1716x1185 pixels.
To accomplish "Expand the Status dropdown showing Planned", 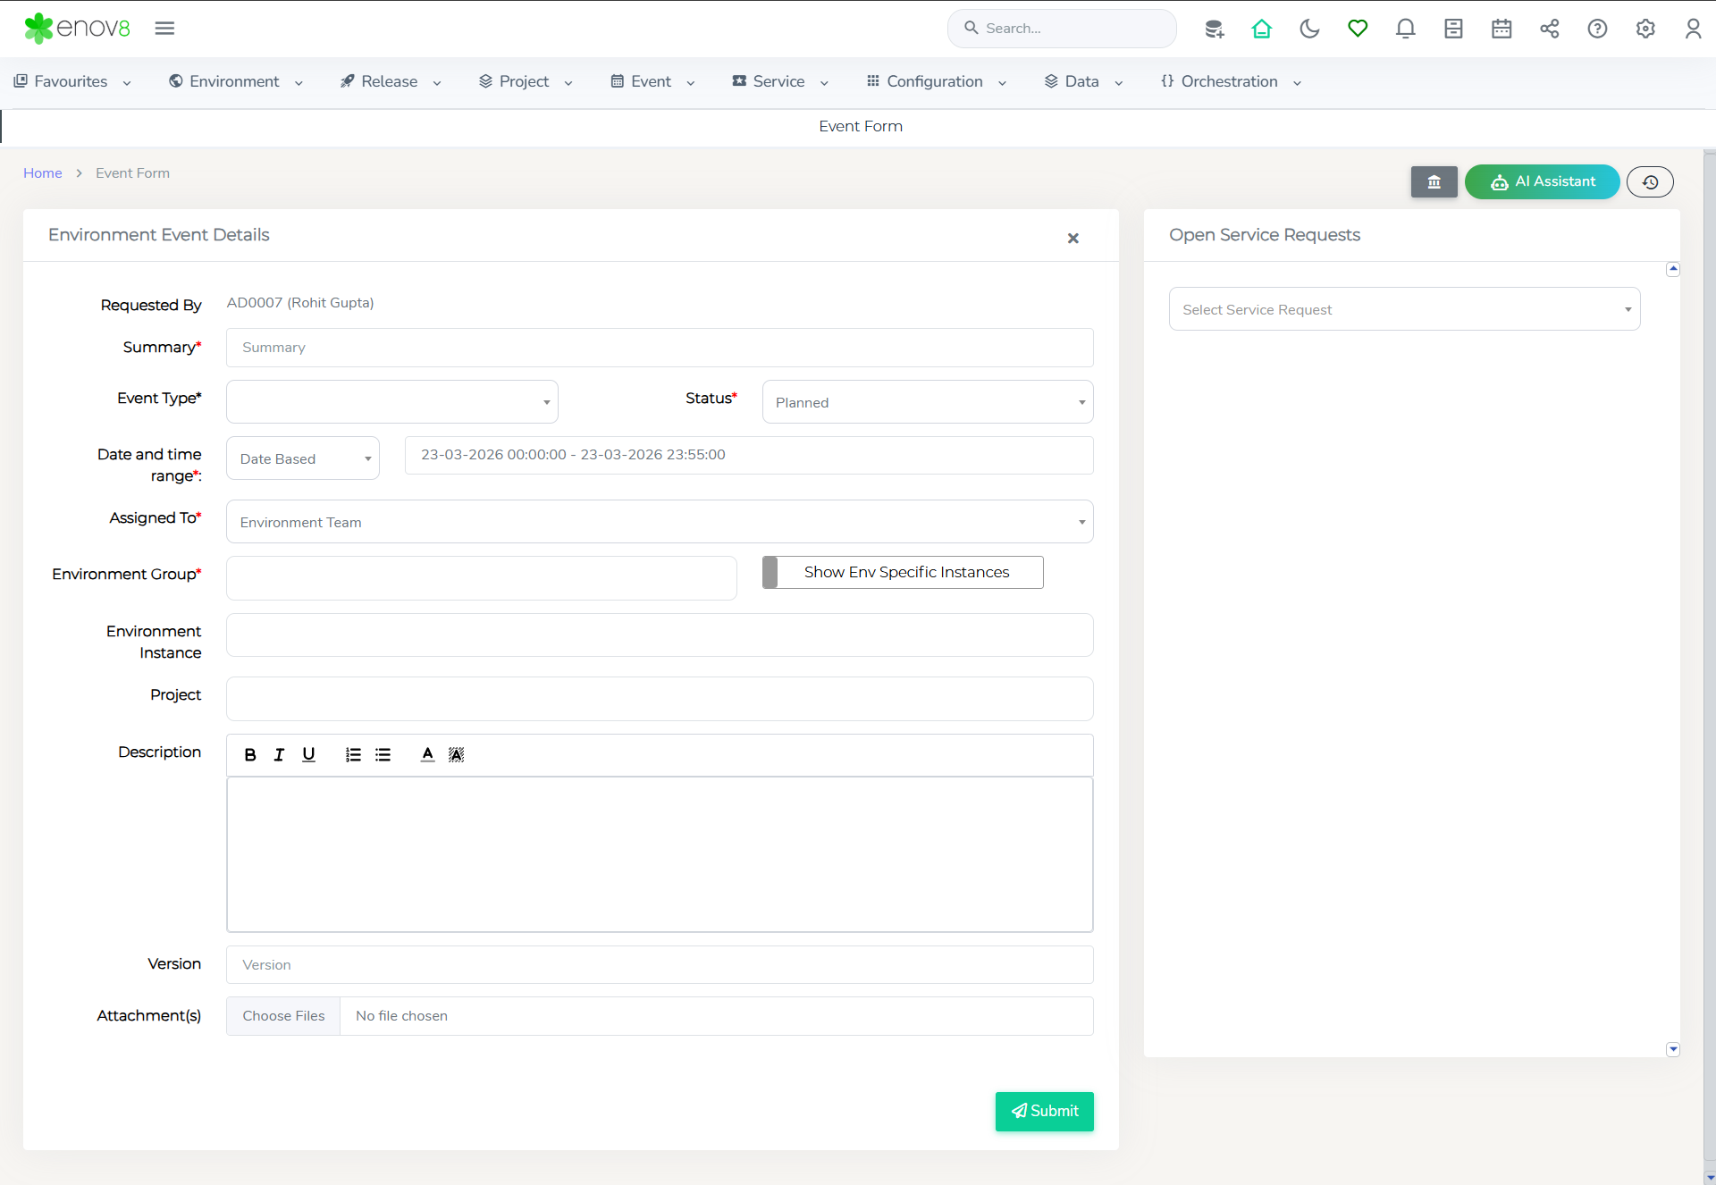I will (x=927, y=402).
